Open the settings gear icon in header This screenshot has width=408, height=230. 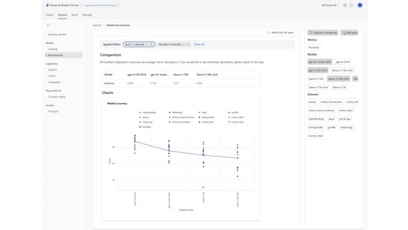[345, 5]
